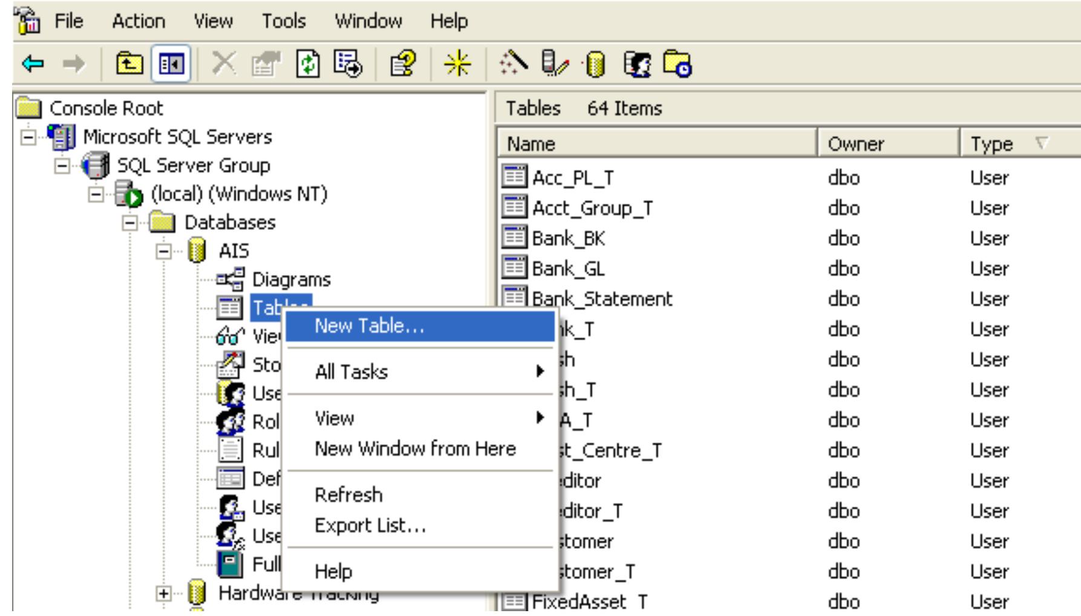Image resolution: width=1081 pixels, height=616 pixels.
Task: Sort the table list by Type column
Action: (1021, 143)
